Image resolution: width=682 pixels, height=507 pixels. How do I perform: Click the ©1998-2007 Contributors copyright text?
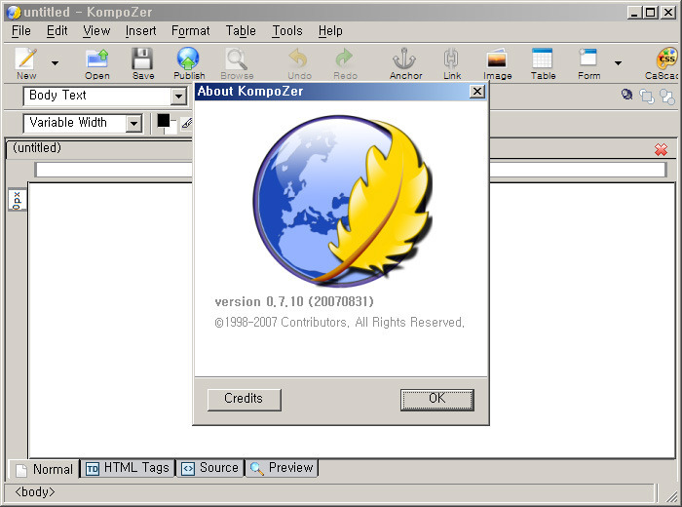point(340,323)
